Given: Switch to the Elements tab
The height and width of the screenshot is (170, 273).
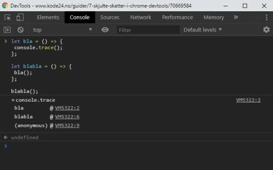Looking at the screenshot, I should click(48, 18).
